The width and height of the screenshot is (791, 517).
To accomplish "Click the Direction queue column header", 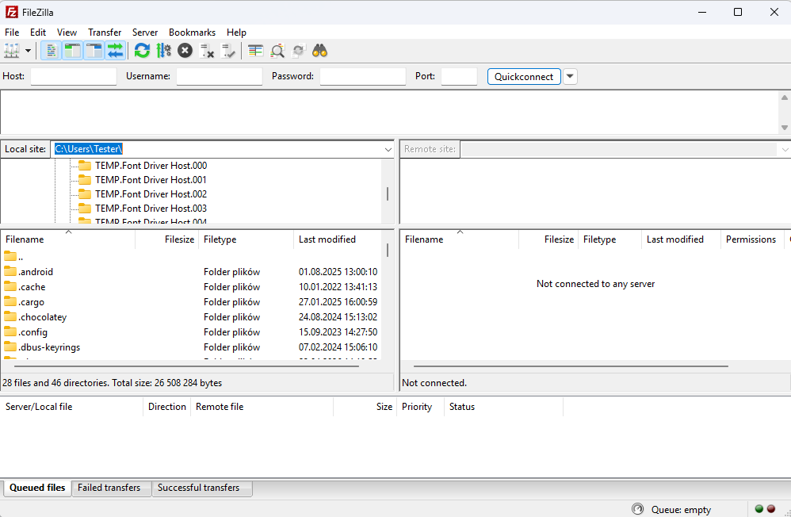I will coord(167,407).
